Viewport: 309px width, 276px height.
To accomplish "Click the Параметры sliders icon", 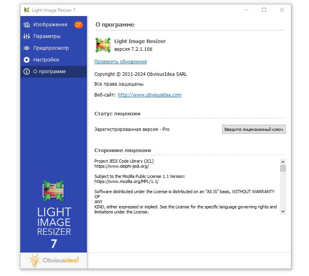I will [27, 36].
